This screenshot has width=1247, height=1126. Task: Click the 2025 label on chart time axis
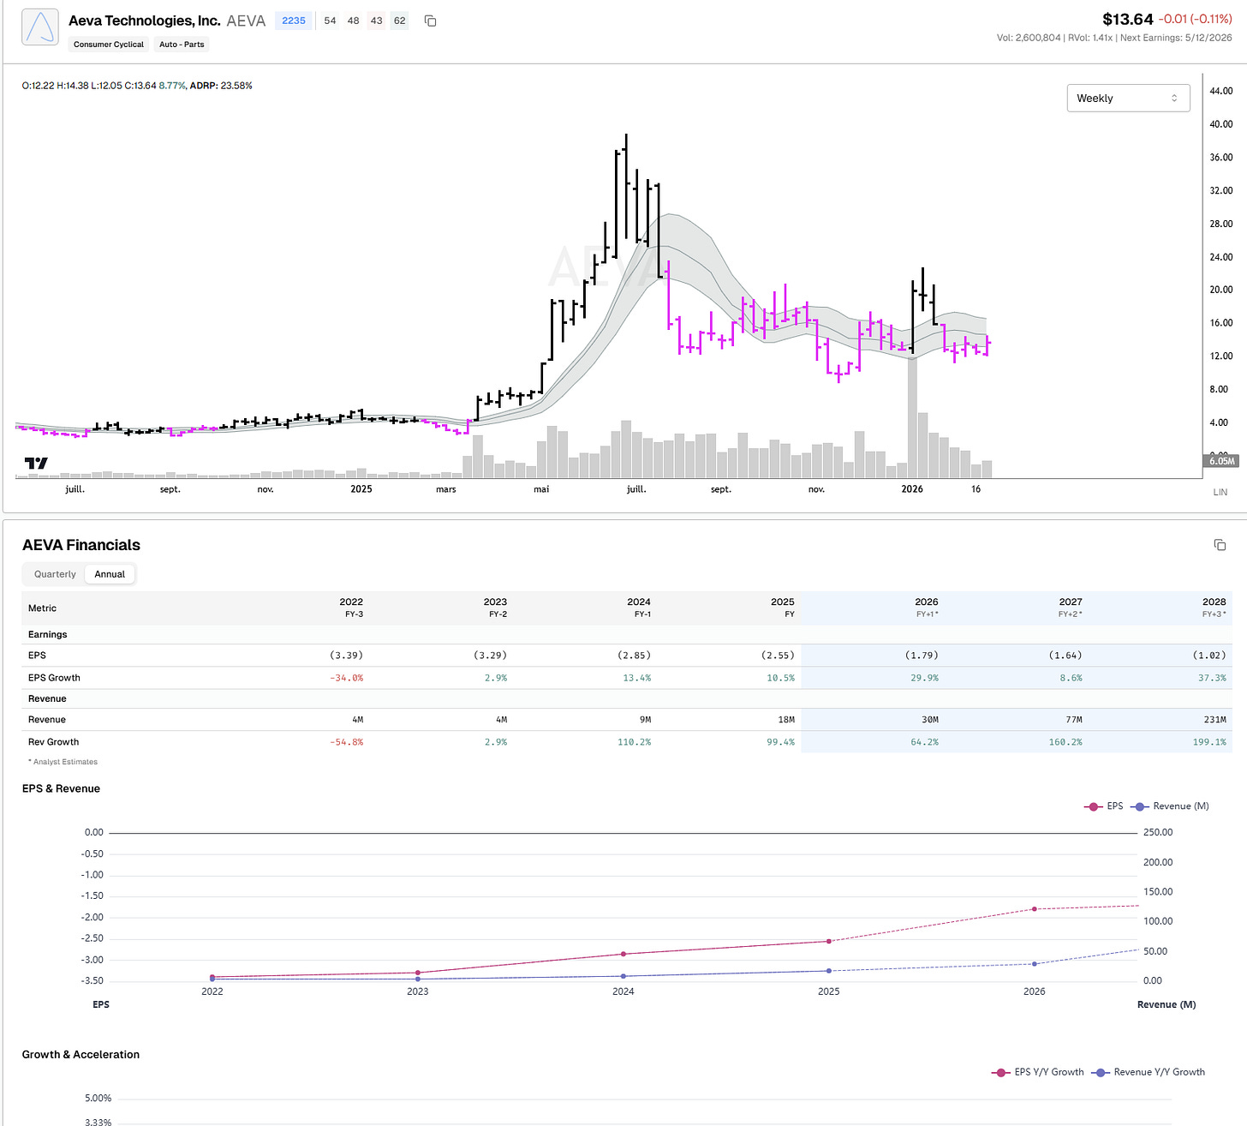point(361,489)
